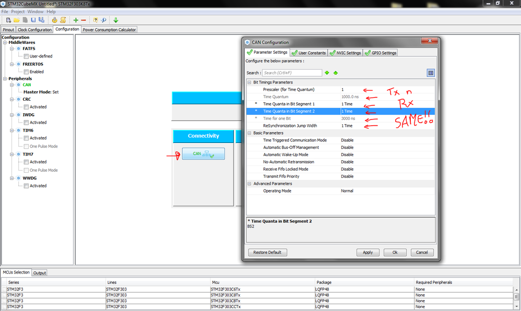Open the Help question-mark icon
The height and width of the screenshot is (311, 521).
[96, 20]
